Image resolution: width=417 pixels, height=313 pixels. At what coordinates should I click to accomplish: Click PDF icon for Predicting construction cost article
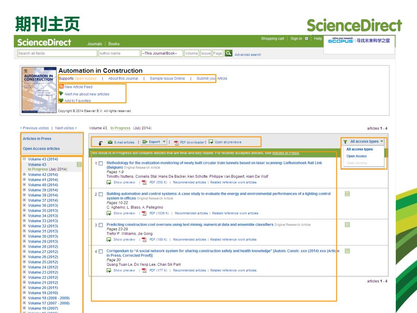point(144,240)
